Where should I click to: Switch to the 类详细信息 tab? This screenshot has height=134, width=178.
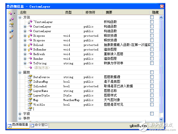click(x=18, y=125)
